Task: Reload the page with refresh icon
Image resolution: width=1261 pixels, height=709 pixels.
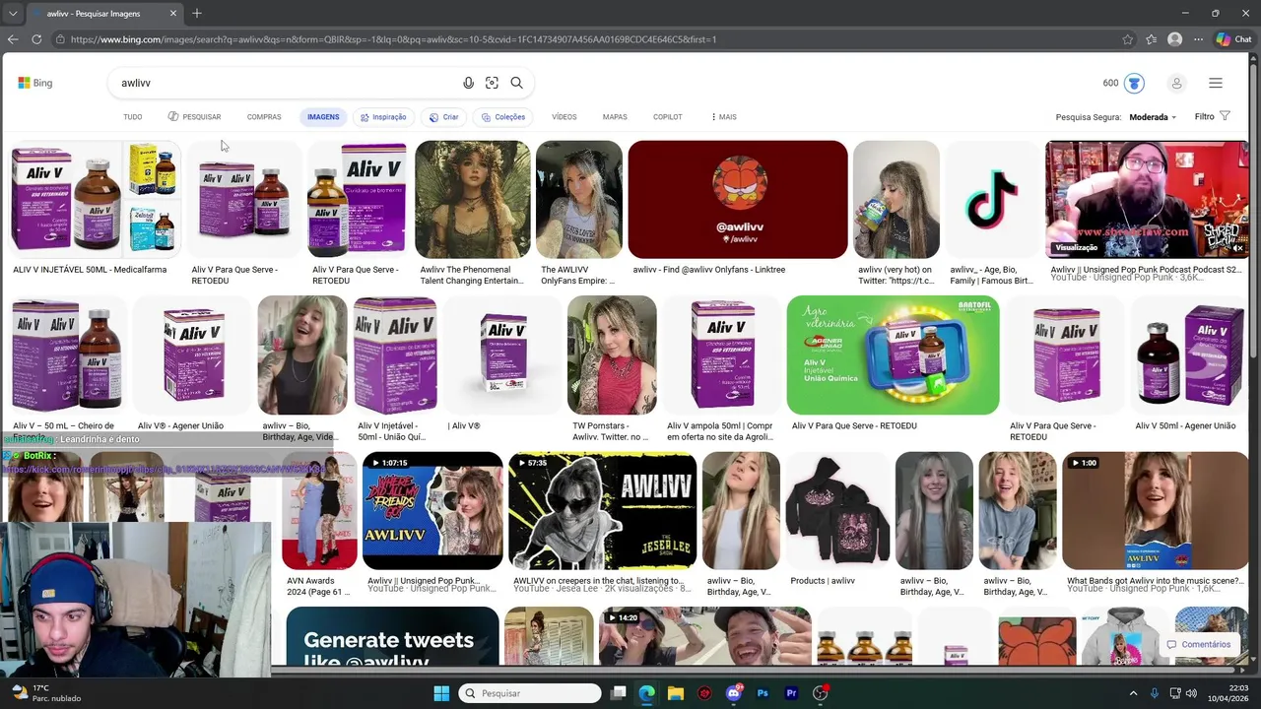Action: click(x=36, y=39)
